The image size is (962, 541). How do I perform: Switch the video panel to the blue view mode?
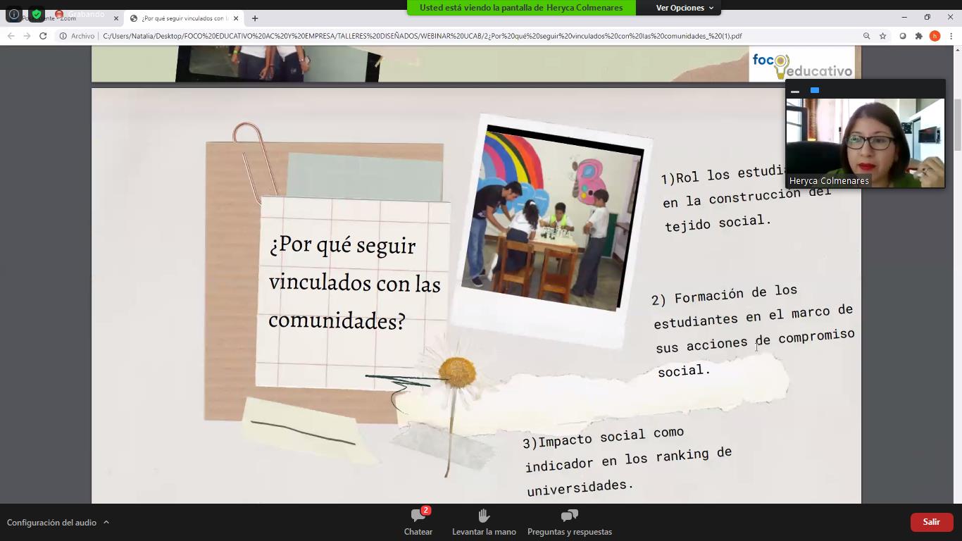[x=815, y=90]
